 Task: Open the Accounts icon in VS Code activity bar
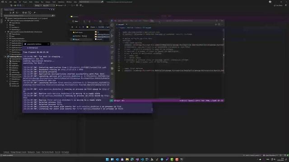(112, 91)
